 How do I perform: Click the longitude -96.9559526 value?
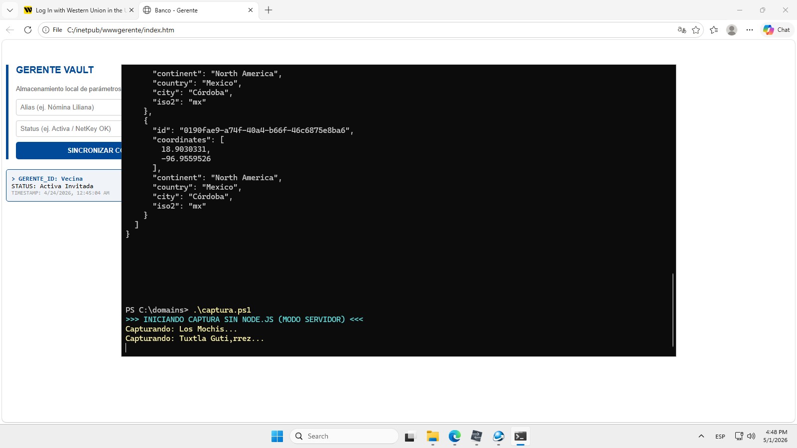click(186, 159)
